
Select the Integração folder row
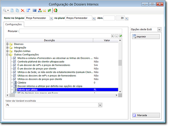click(20, 48)
